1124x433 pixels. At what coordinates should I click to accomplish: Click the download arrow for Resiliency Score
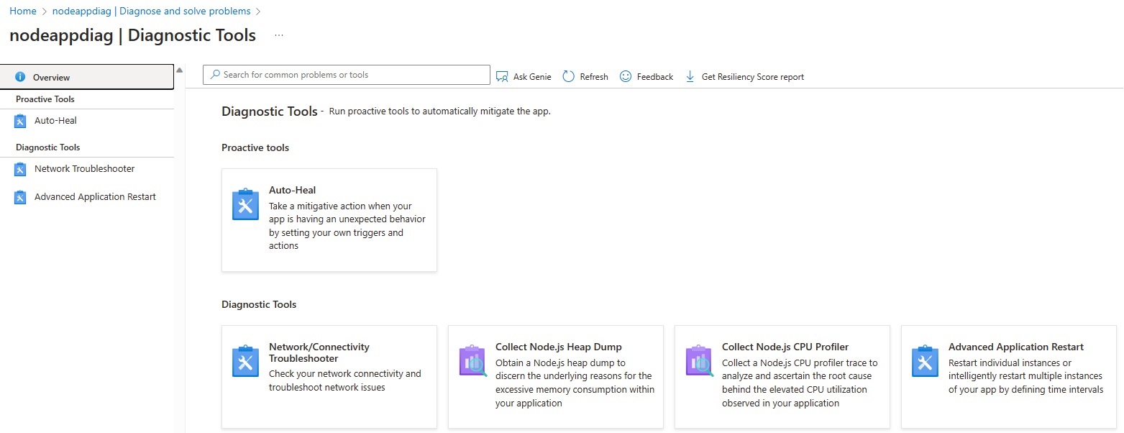click(x=690, y=77)
